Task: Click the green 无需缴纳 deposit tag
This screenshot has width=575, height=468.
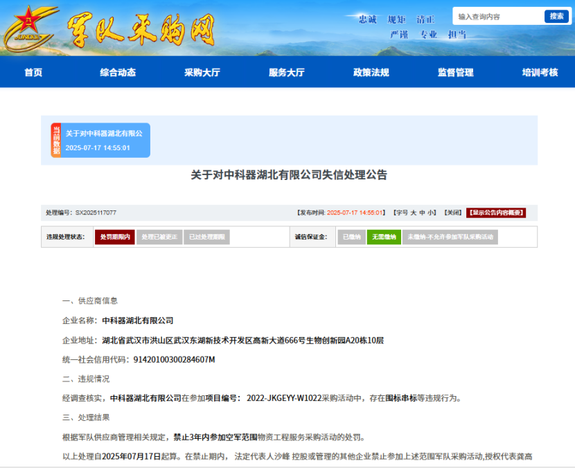Action: click(x=384, y=237)
